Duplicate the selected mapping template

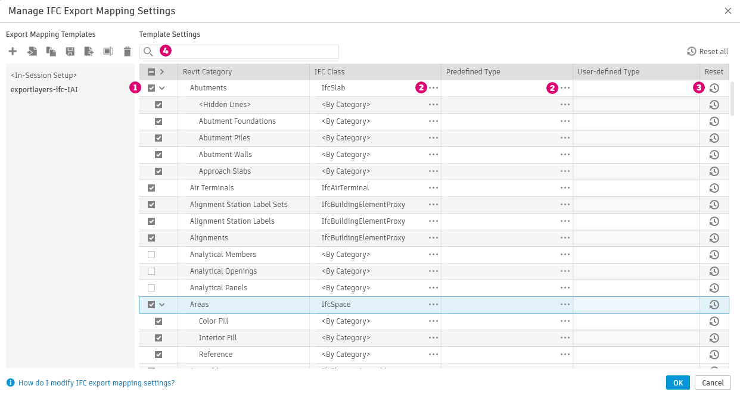pos(51,52)
